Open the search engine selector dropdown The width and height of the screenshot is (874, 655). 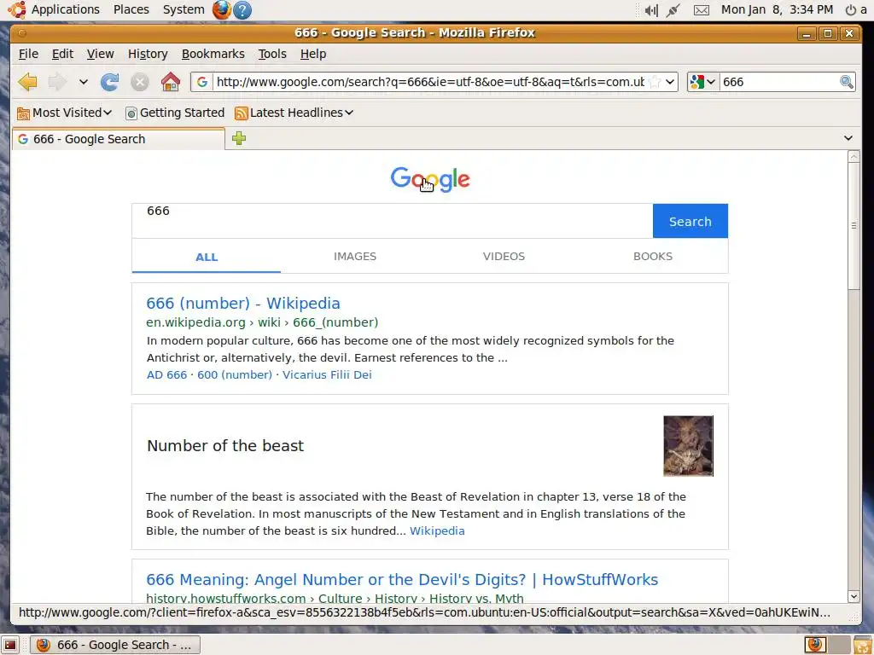pos(711,82)
